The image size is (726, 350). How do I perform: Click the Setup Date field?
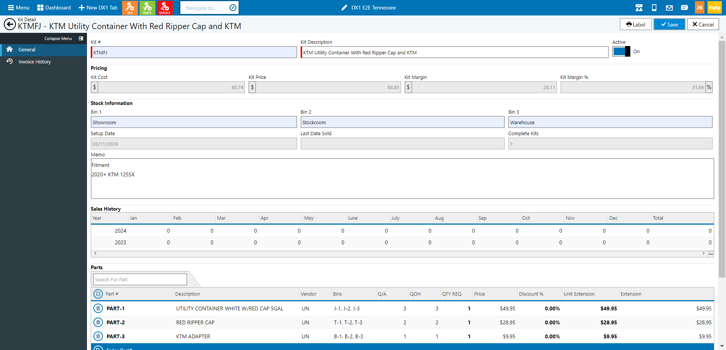[x=194, y=144]
